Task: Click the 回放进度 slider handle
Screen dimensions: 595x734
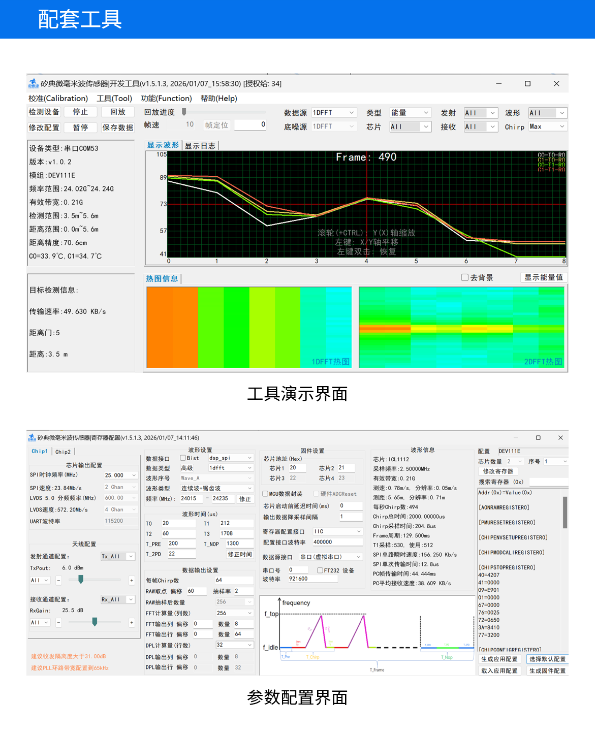Action: pos(184,112)
